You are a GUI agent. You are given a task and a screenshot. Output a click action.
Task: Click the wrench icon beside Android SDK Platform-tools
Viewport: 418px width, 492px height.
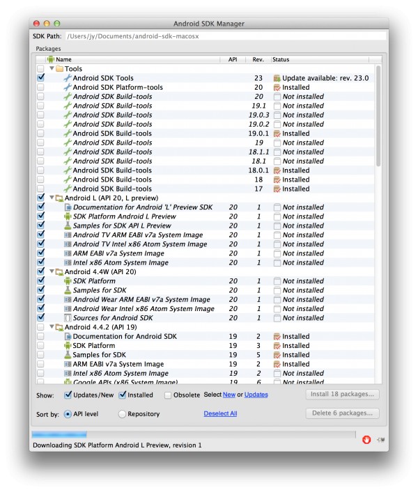tap(68, 87)
